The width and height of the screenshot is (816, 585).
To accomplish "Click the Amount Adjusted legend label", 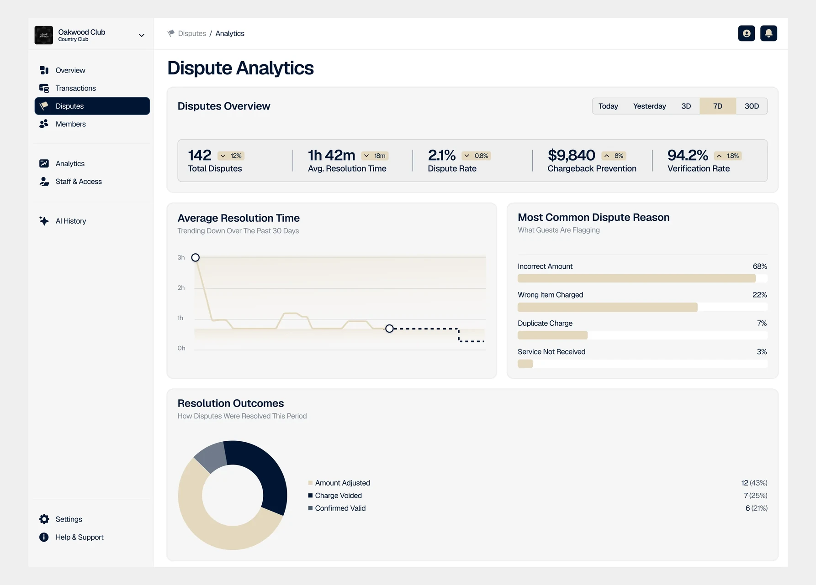I will [x=343, y=483].
